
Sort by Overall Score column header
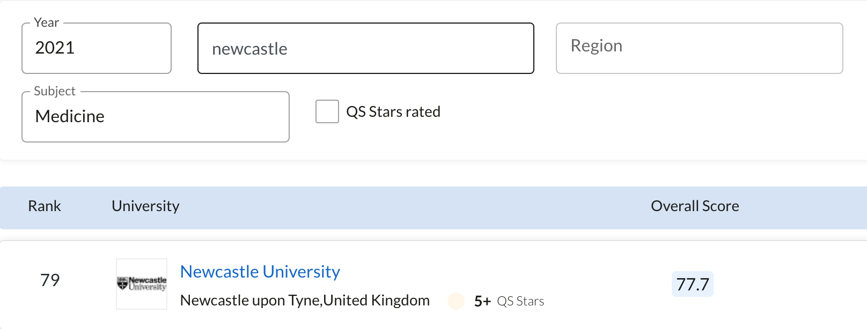pos(695,206)
